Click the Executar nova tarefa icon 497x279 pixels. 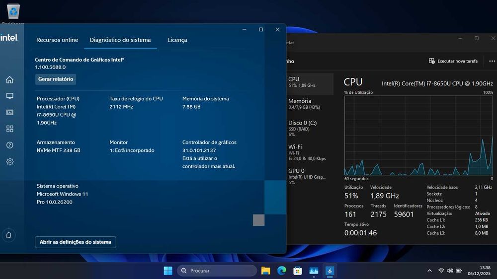(x=432, y=61)
